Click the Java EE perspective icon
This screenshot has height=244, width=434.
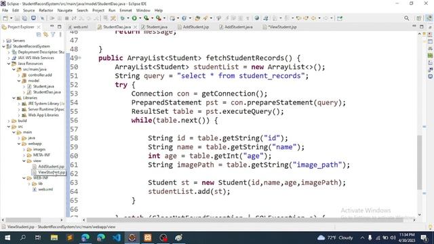coord(429,18)
